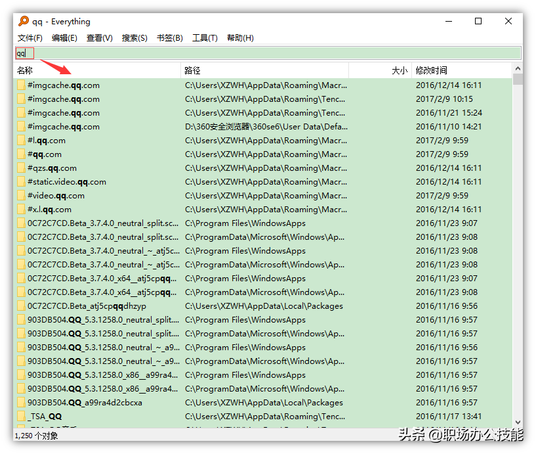Click the date 2016/11/10 14:21
Image resolution: width=536 pixels, height=454 pixels.
coord(449,127)
